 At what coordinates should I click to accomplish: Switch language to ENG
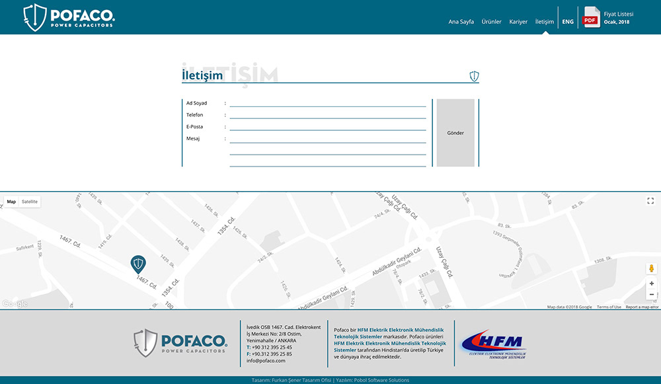tap(567, 22)
